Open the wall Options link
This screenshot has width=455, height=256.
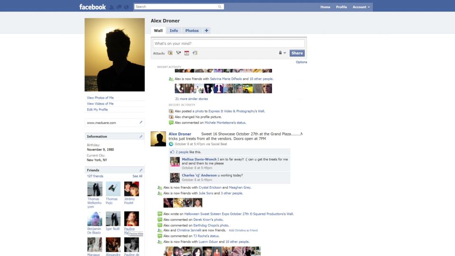click(x=301, y=62)
